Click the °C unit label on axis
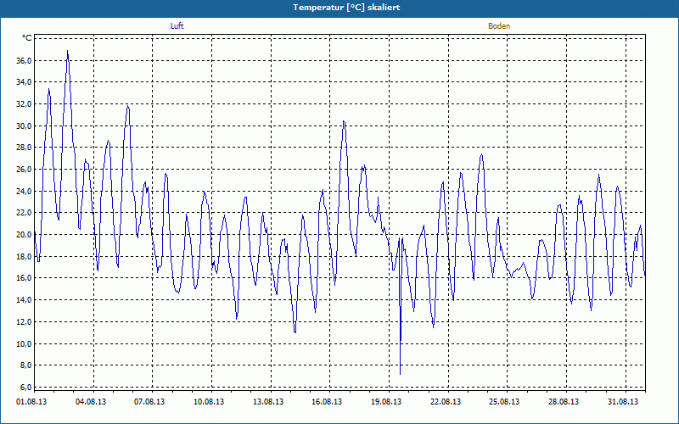Image resolution: width=679 pixels, height=424 pixels. click(x=27, y=38)
